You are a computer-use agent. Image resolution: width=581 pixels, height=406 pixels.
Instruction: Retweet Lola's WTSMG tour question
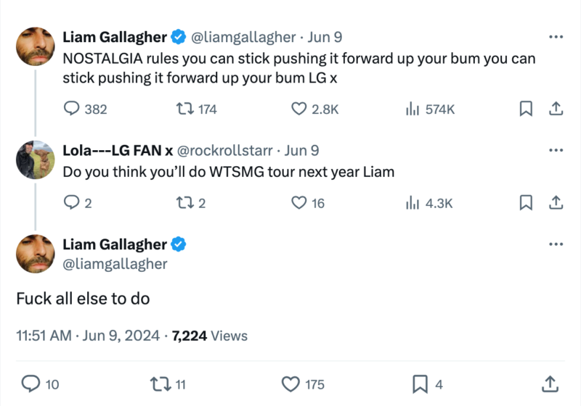[x=185, y=203]
